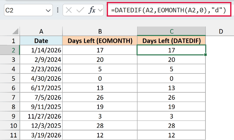
Task: Click EOMONTH value 0 in column B
Action: click(100, 78)
